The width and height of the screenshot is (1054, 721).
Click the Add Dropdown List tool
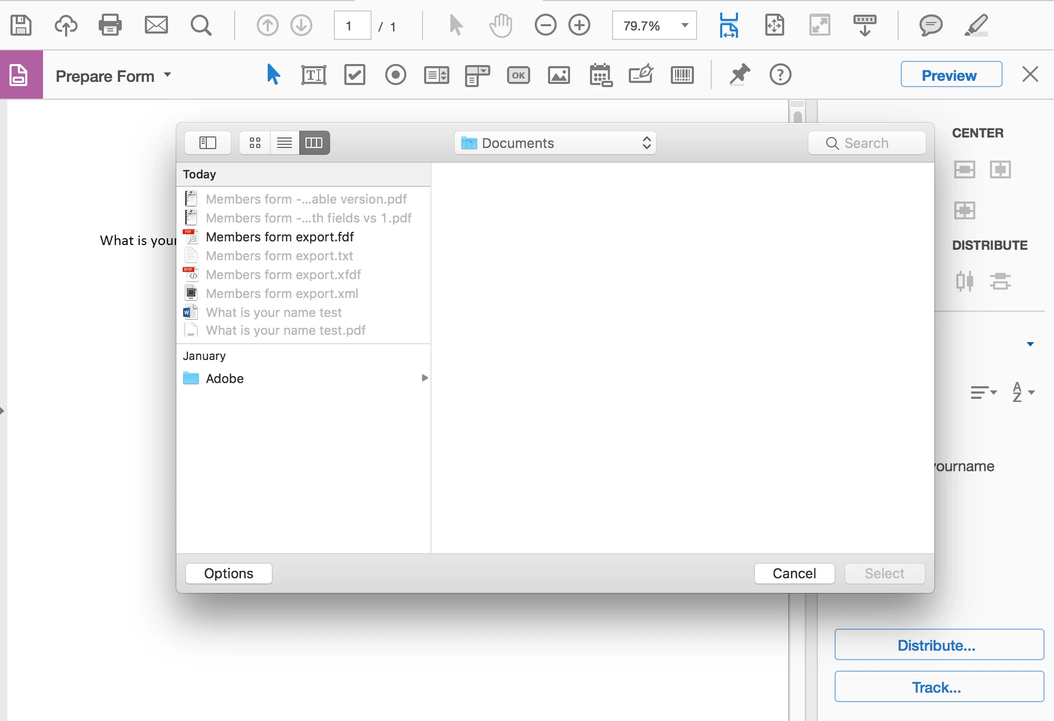[x=477, y=75]
